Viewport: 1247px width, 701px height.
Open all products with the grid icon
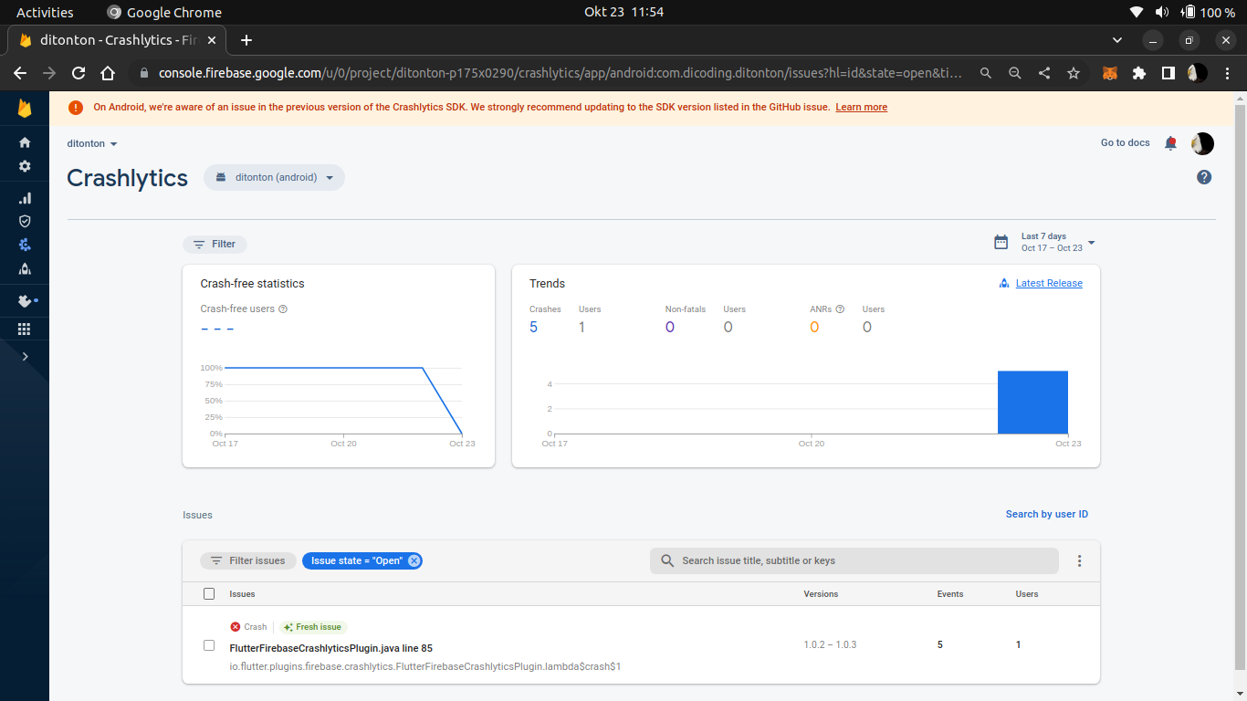tap(25, 329)
